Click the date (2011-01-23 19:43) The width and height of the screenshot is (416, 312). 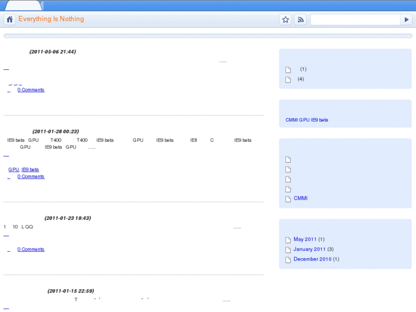68,218
